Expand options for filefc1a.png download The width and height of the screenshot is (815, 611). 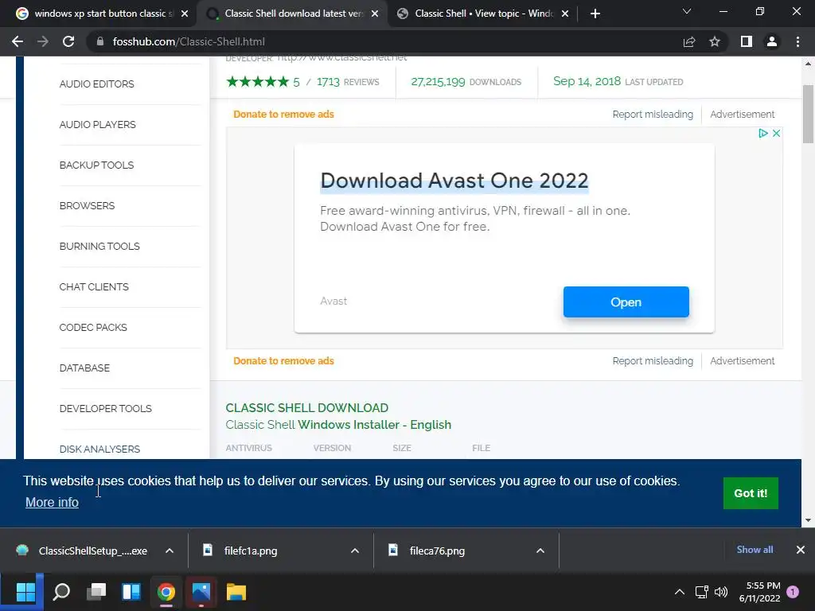355,551
